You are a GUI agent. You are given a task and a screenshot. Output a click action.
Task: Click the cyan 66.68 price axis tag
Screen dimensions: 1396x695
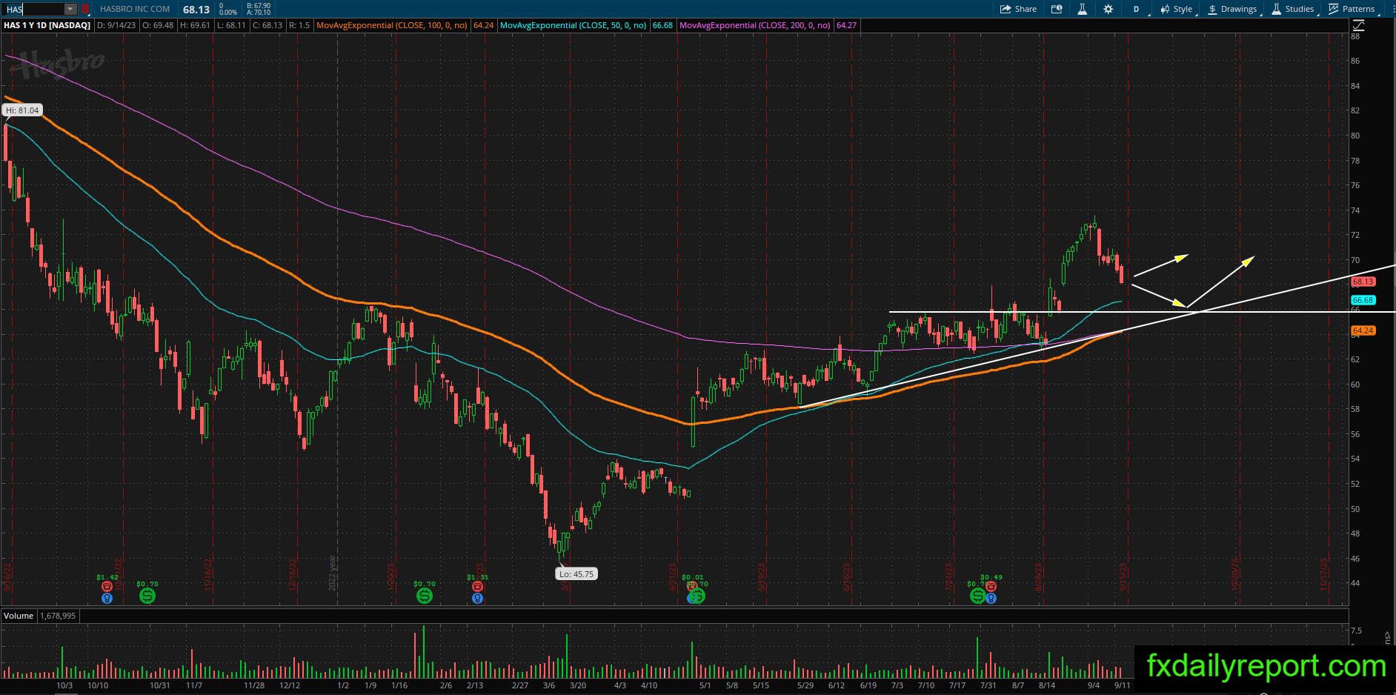coord(1363,300)
